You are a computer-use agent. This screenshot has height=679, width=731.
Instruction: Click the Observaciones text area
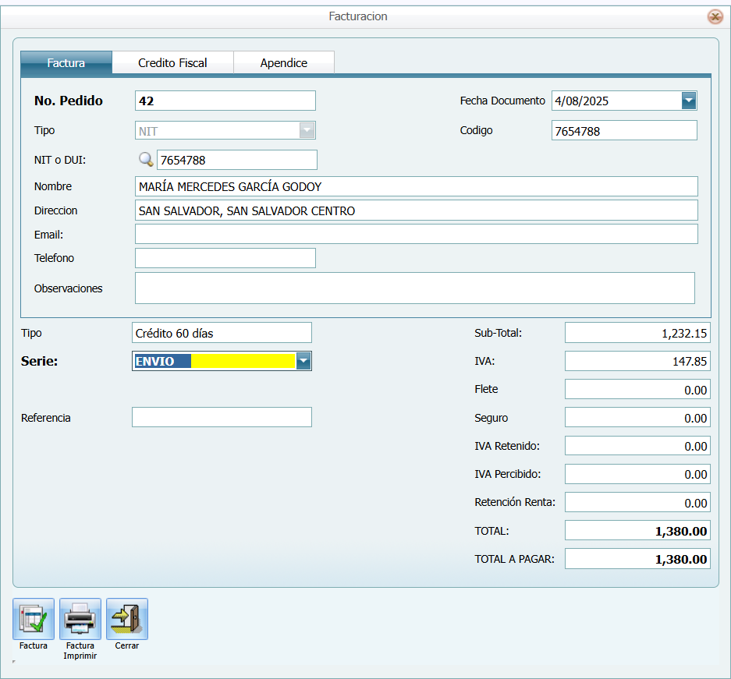(414, 288)
